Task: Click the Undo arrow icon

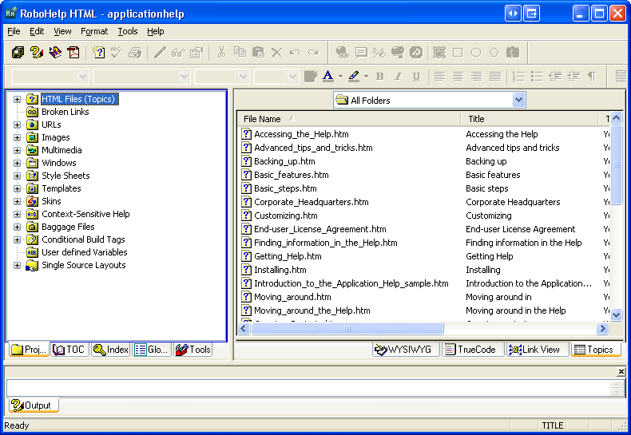Action: click(295, 52)
